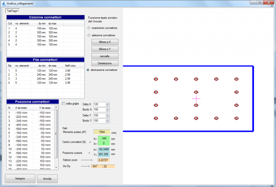Click the top-row middle connector marker
The height and width of the screenshot is (187, 276).
point(196,79)
